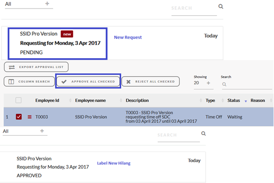Click the lower panel search magnifier icon
This screenshot has height=183, width=274.
pos(203,133)
